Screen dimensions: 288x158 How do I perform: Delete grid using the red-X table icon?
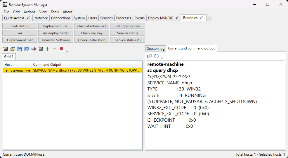point(40,49)
